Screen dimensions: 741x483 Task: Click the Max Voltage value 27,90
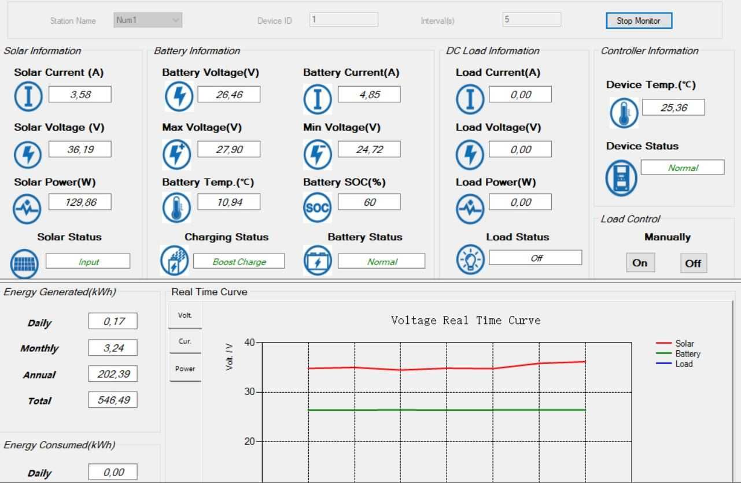pos(229,150)
